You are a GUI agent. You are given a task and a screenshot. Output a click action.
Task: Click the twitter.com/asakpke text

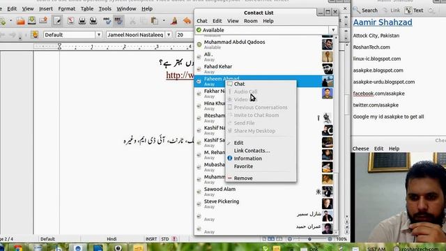(x=376, y=105)
